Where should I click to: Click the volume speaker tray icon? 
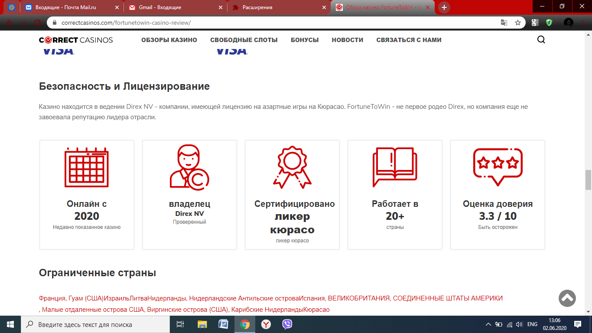click(x=519, y=324)
